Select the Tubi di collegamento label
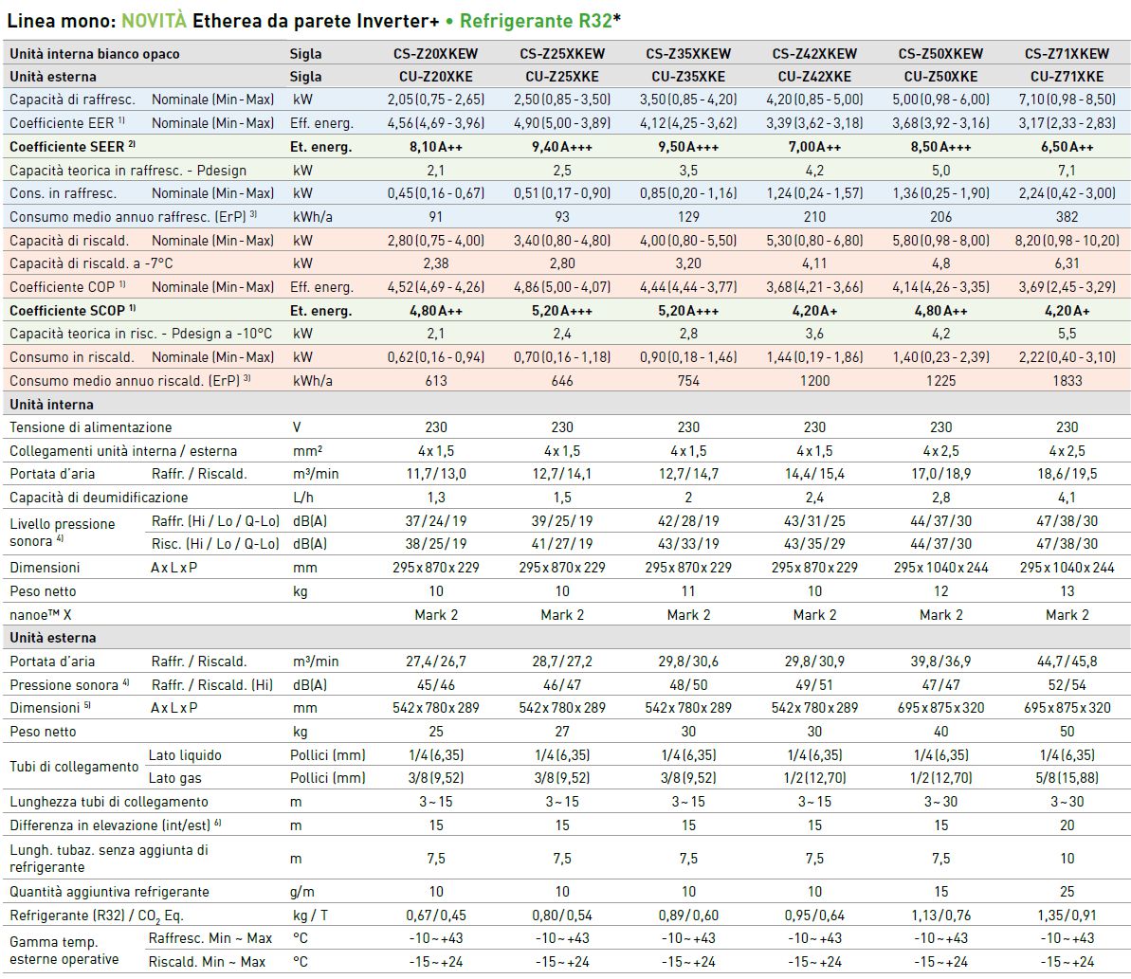Viewport: 1131px width, 979px height. tap(74, 767)
